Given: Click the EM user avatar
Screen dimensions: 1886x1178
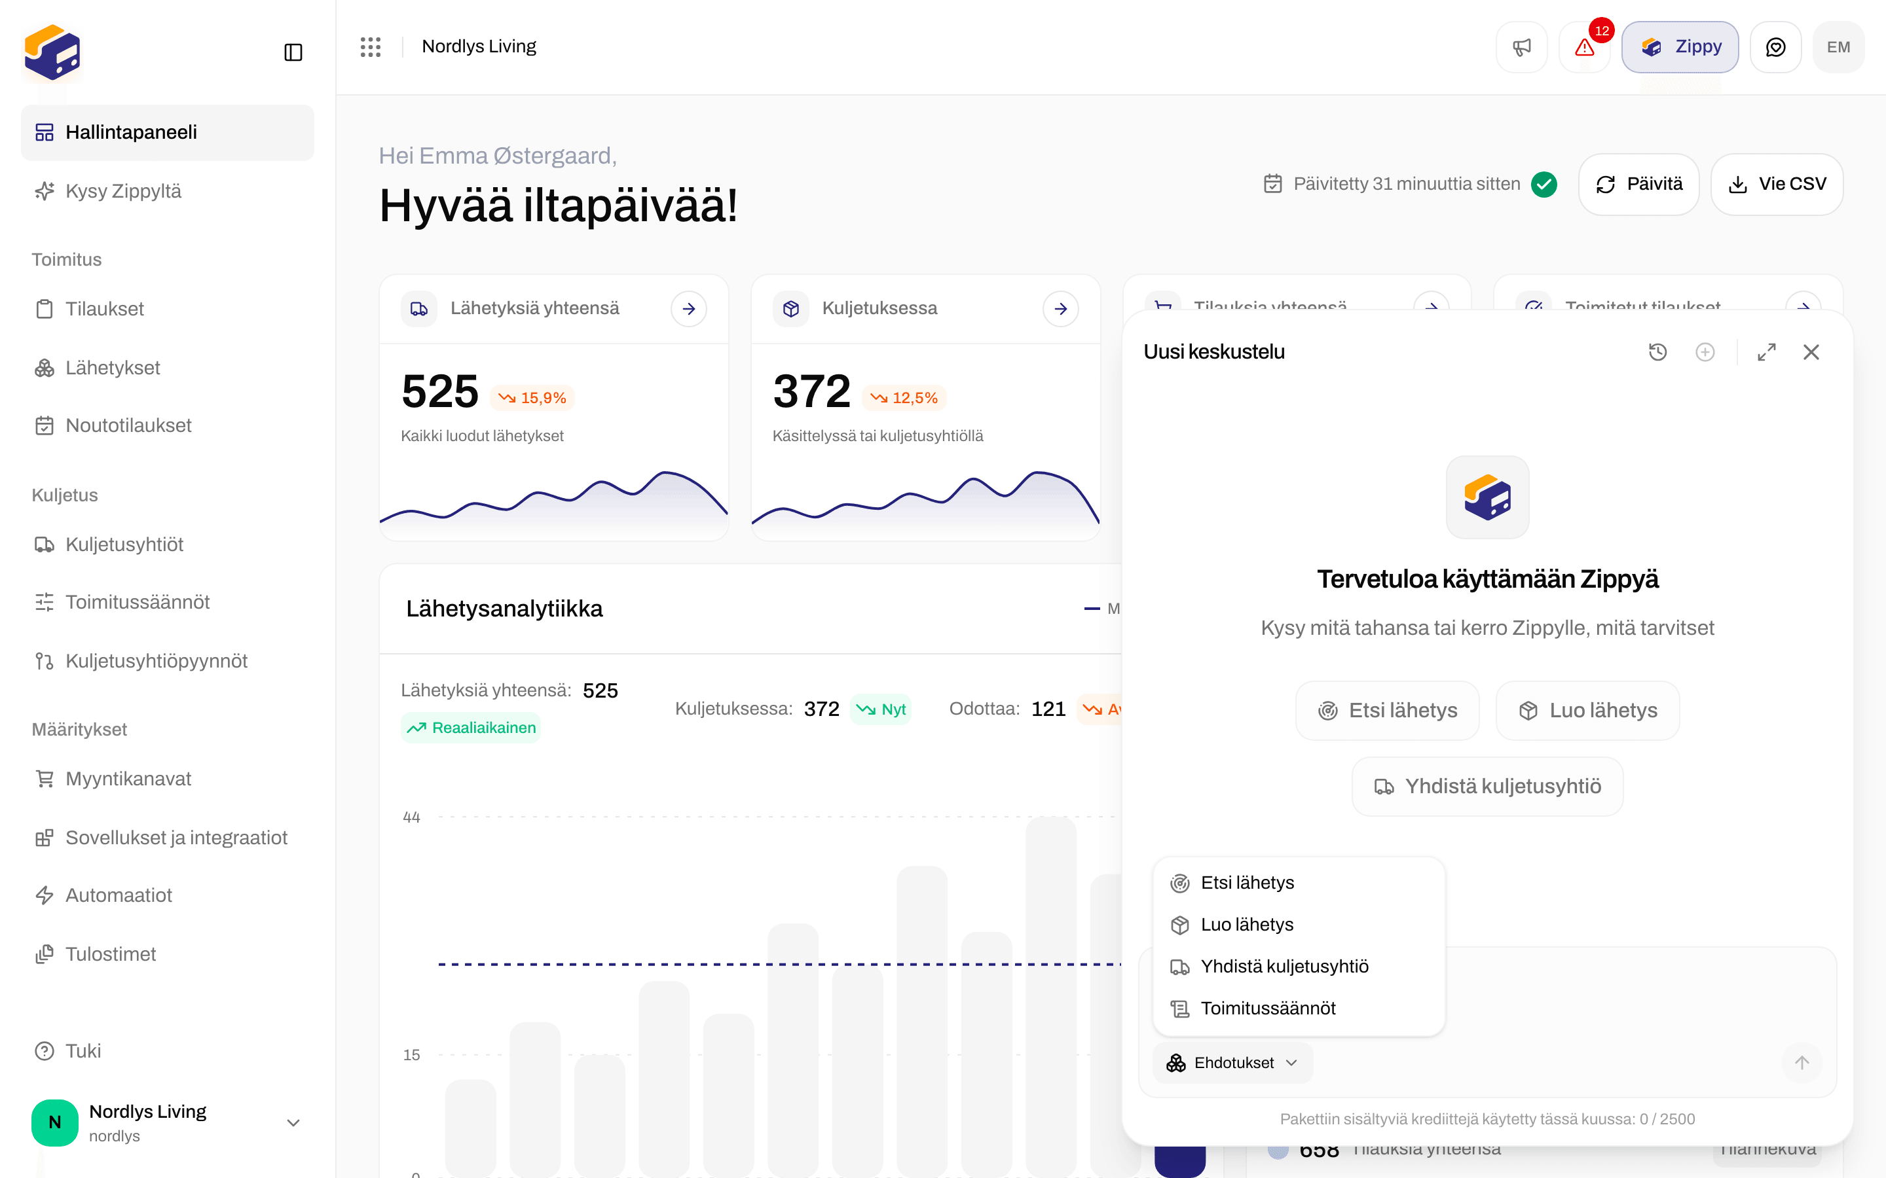Looking at the screenshot, I should 1838,46.
